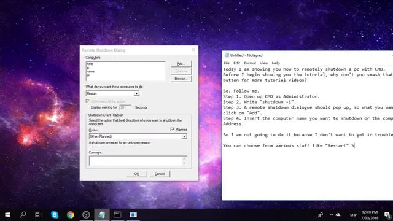Click Cancel in Remote Shutdown Dialog
Screen dimensions: 393x221
click(x=160, y=174)
